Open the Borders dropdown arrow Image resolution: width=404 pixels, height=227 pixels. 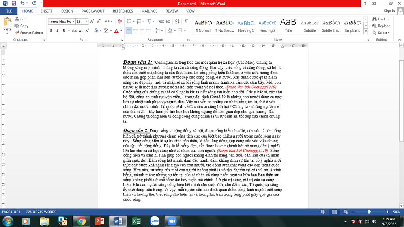pyautogui.click(x=185, y=30)
